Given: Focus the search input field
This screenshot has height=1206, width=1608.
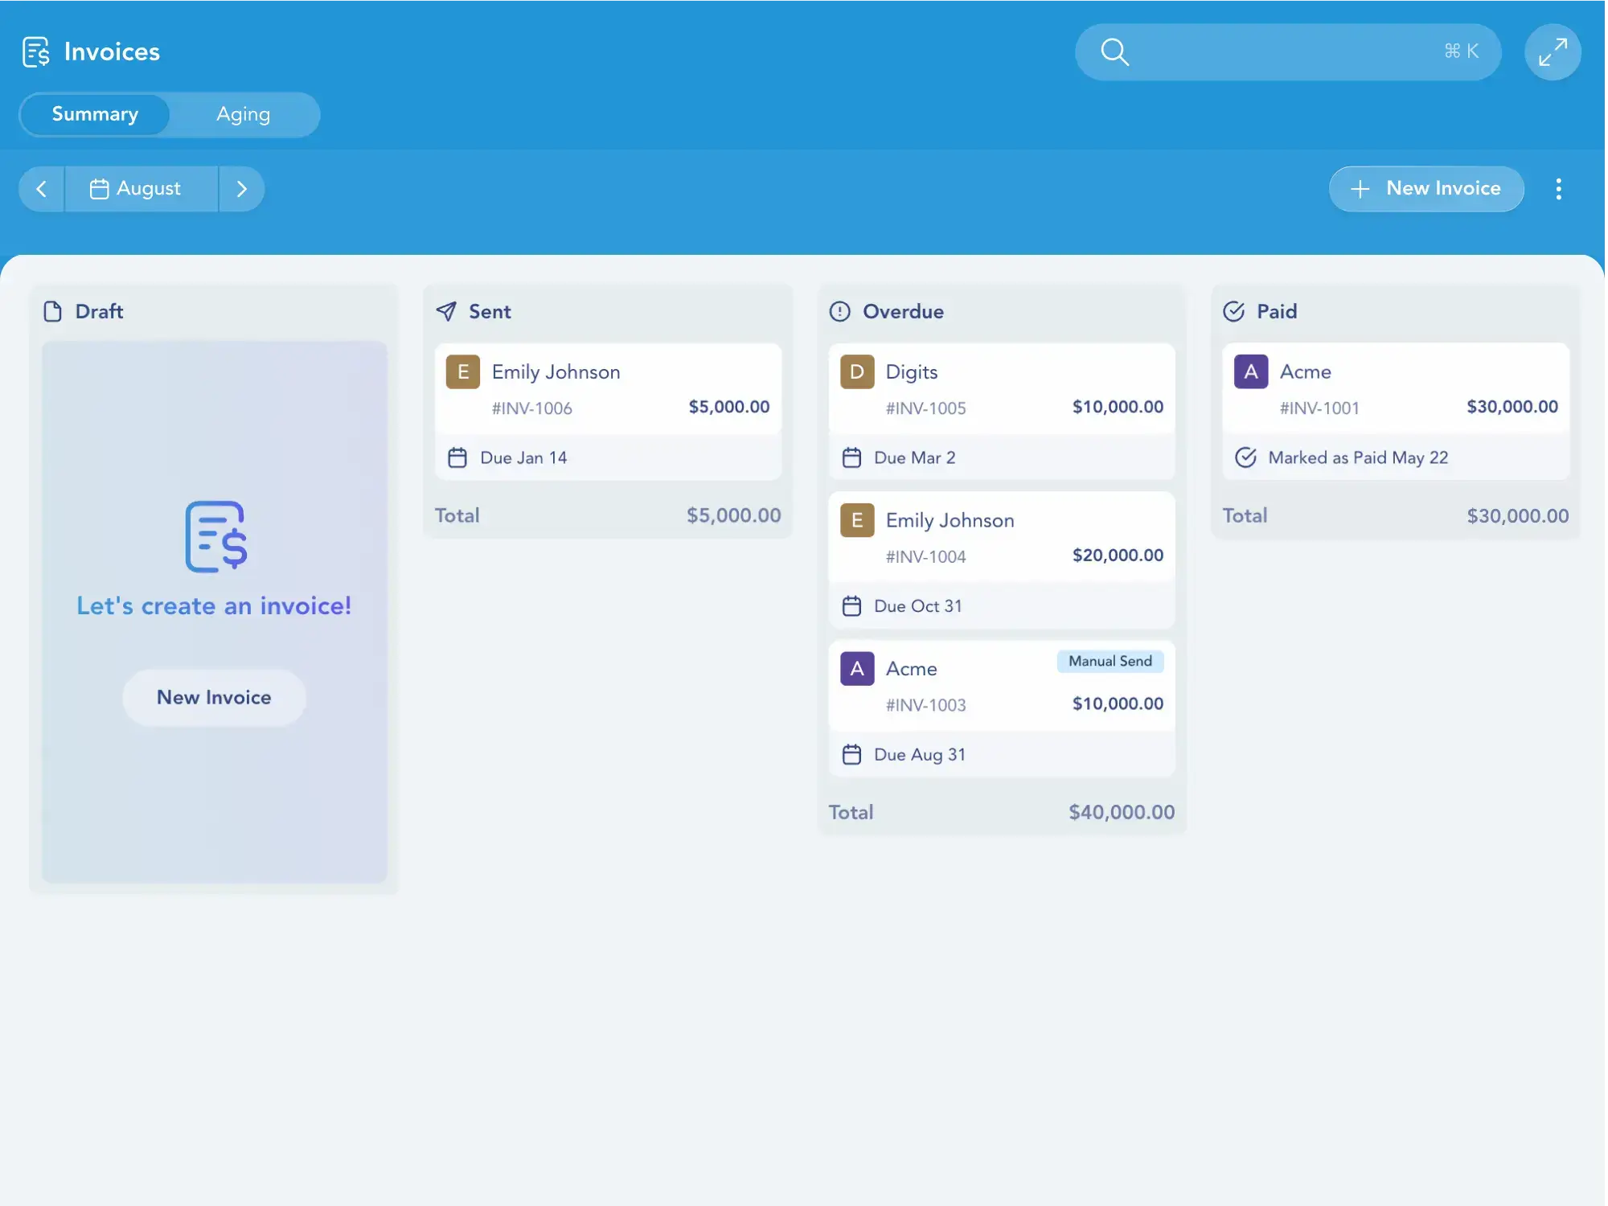Looking at the screenshot, I should pos(1288,52).
